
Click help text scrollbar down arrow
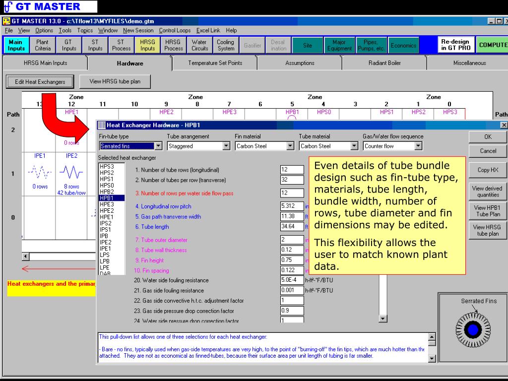(432, 358)
